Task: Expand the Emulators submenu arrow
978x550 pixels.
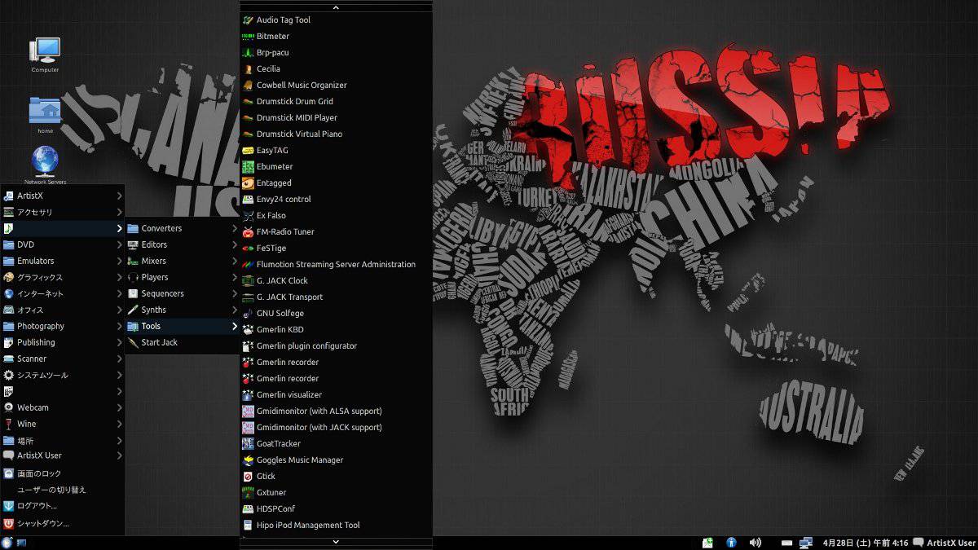Action: click(119, 261)
